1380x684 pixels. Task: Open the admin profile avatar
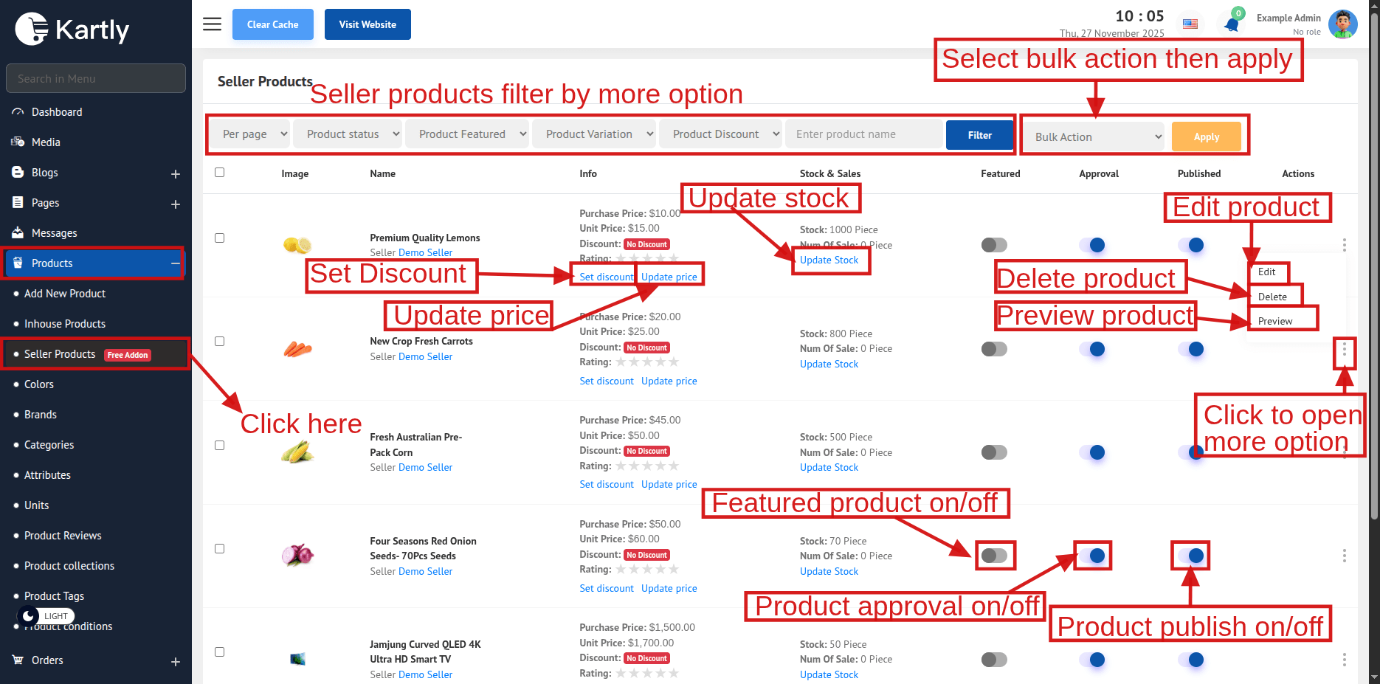point(1342,24)
